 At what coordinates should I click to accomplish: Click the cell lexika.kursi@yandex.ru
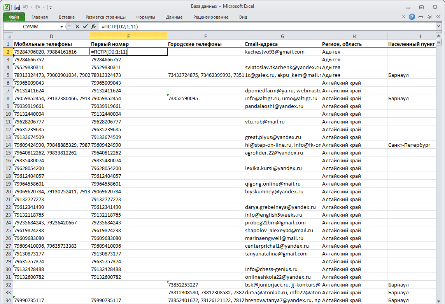click(282, 168)
